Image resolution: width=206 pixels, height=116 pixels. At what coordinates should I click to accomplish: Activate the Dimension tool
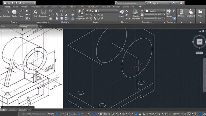pyautogui.click(x=43, y=14)
